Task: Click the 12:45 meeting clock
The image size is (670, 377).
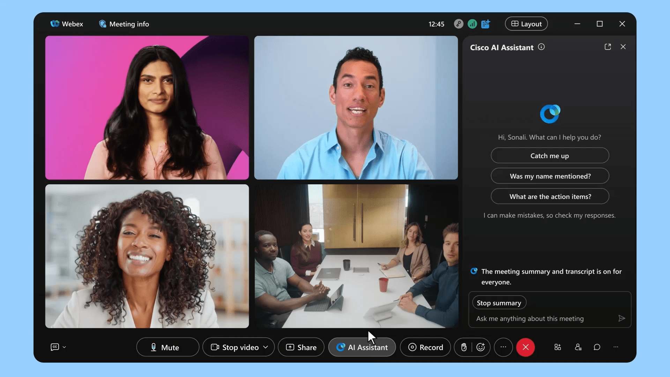Action: (x=436, y=24)
